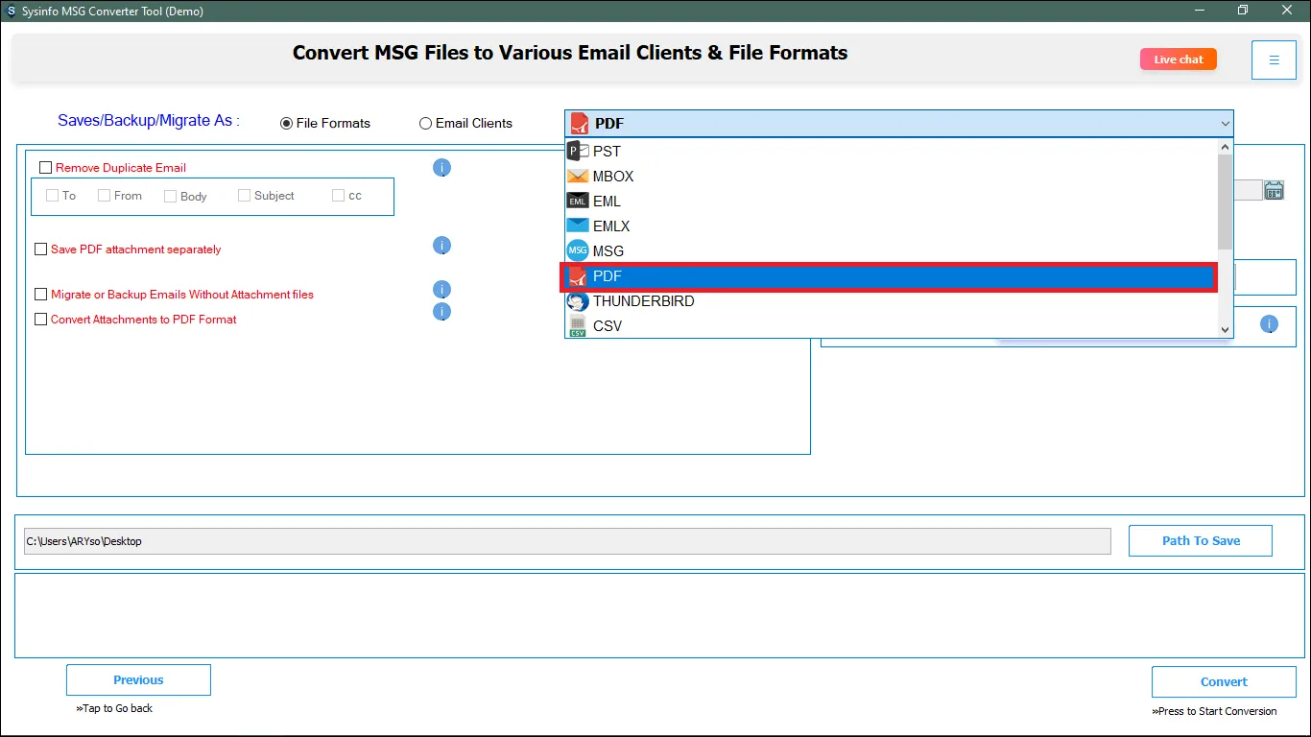Click the Sysinfo app icon in the title bar
Viewport: 1311px width, 737px height.
(x=12, y=12)
